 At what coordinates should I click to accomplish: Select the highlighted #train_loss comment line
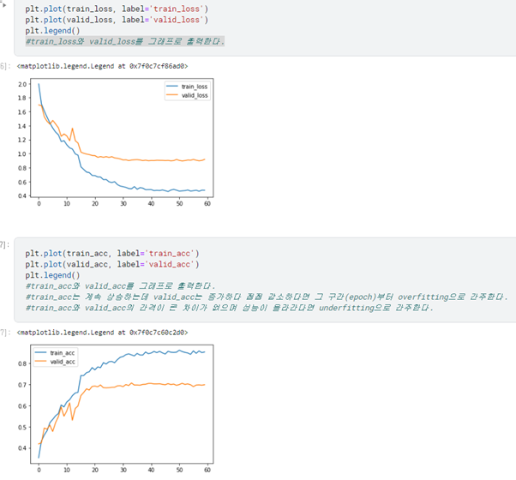click(x=125, y=41)
